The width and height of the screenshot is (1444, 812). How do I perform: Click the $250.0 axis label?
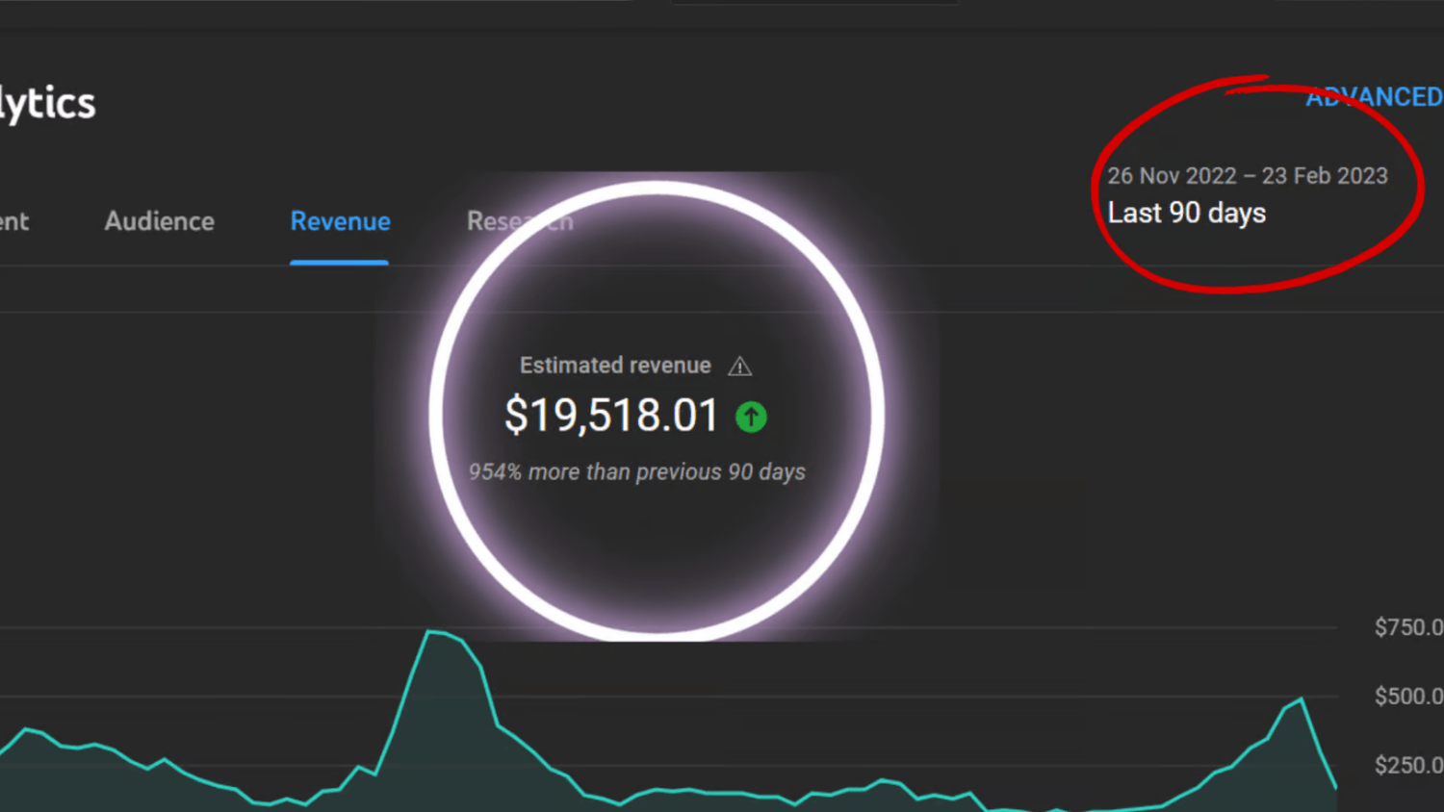pos(1407,766)
